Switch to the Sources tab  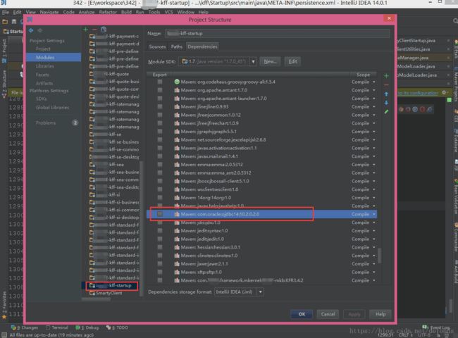[x=157, y=46]
